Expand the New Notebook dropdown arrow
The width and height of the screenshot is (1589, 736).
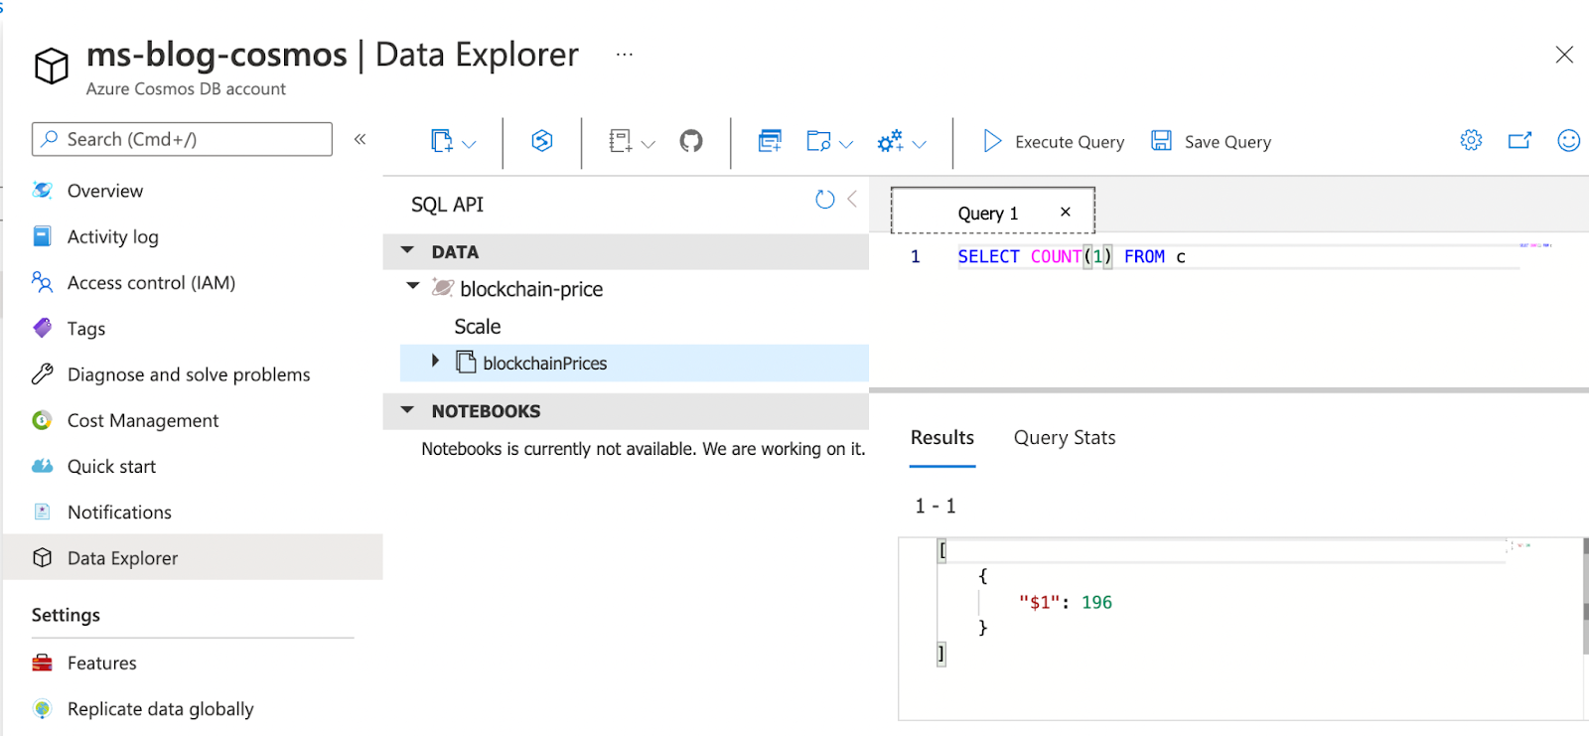[x=649, y=144]
